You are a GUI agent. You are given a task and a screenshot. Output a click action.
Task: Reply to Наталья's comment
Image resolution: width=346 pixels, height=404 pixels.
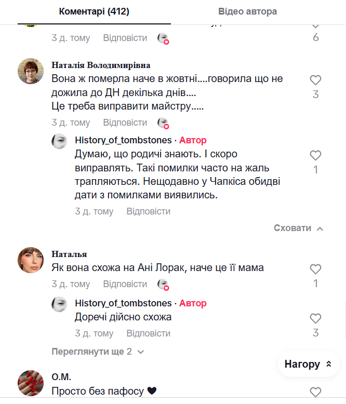[x=125, y=284]
